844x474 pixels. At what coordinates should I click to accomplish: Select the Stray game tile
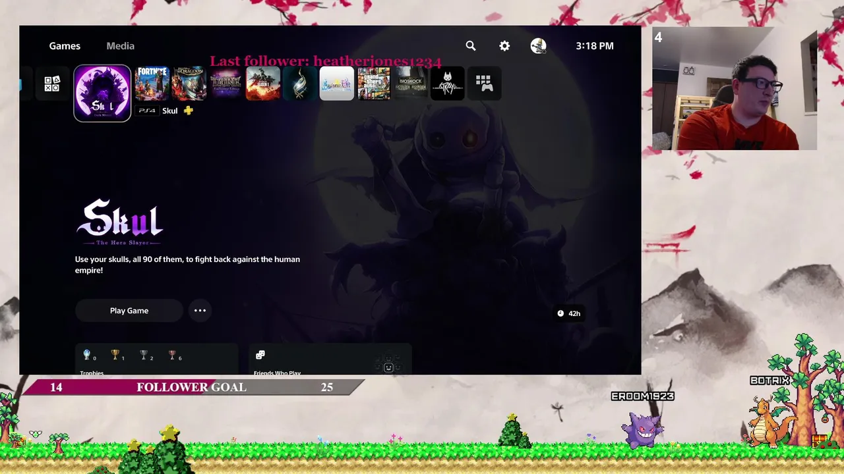447,83
